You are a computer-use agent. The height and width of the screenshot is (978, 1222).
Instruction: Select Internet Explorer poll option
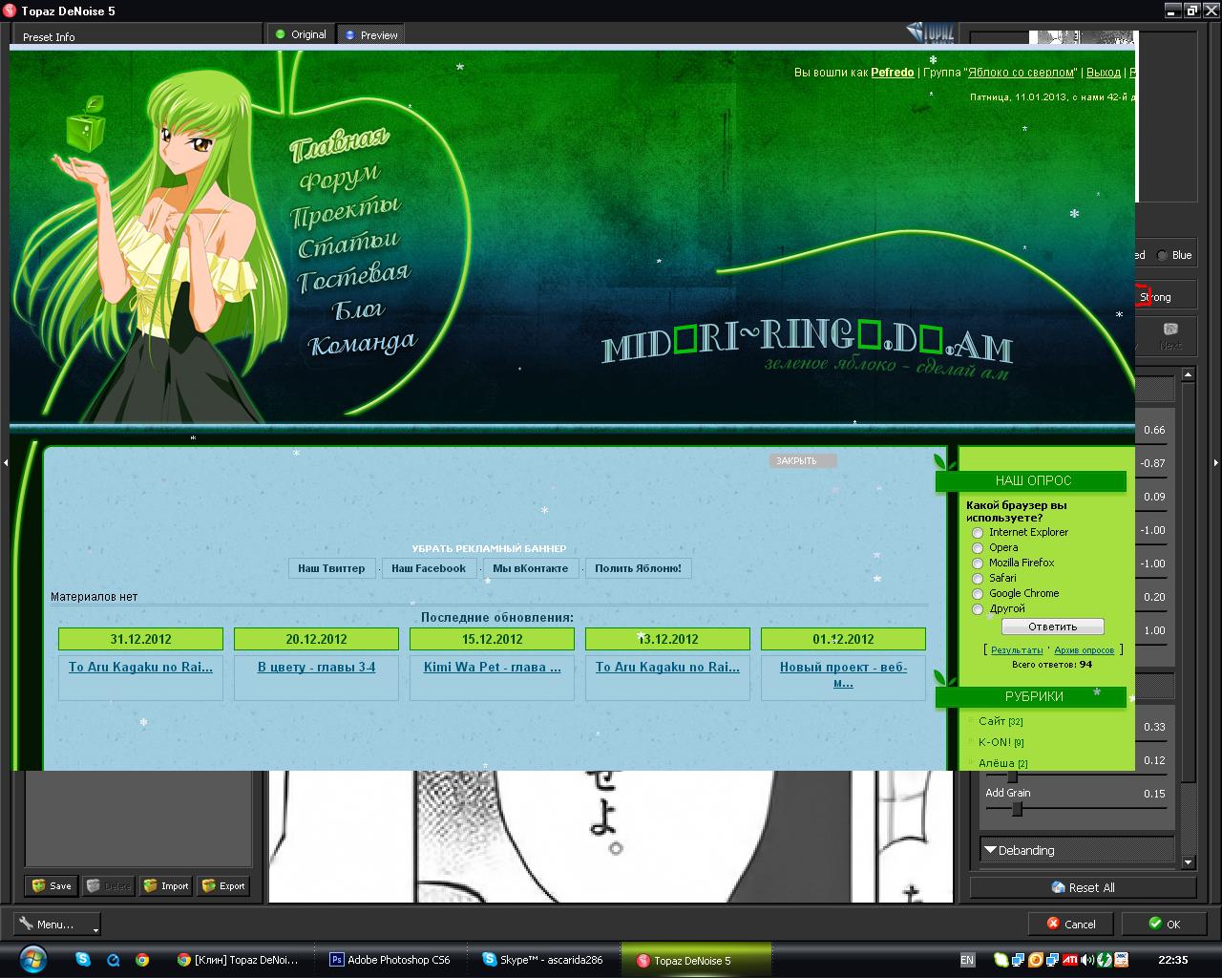click(x=978, y=533)
